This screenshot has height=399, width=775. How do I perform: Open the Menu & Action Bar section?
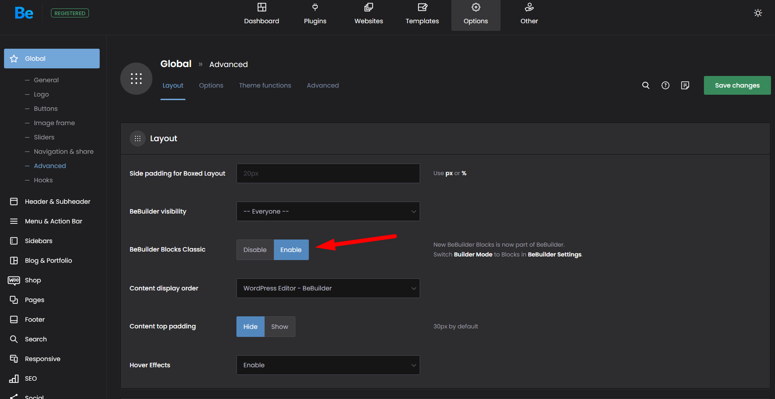coord(54,221)
